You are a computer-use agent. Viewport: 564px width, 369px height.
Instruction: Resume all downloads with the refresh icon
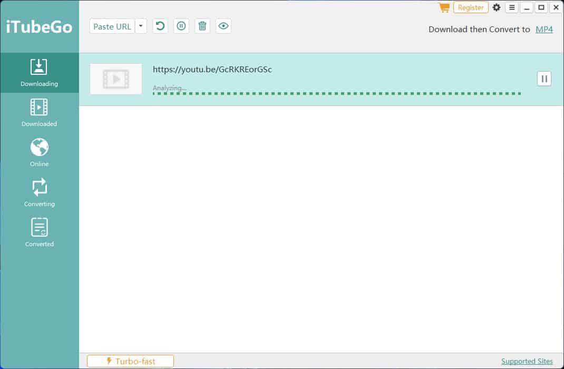click(160, 26)
